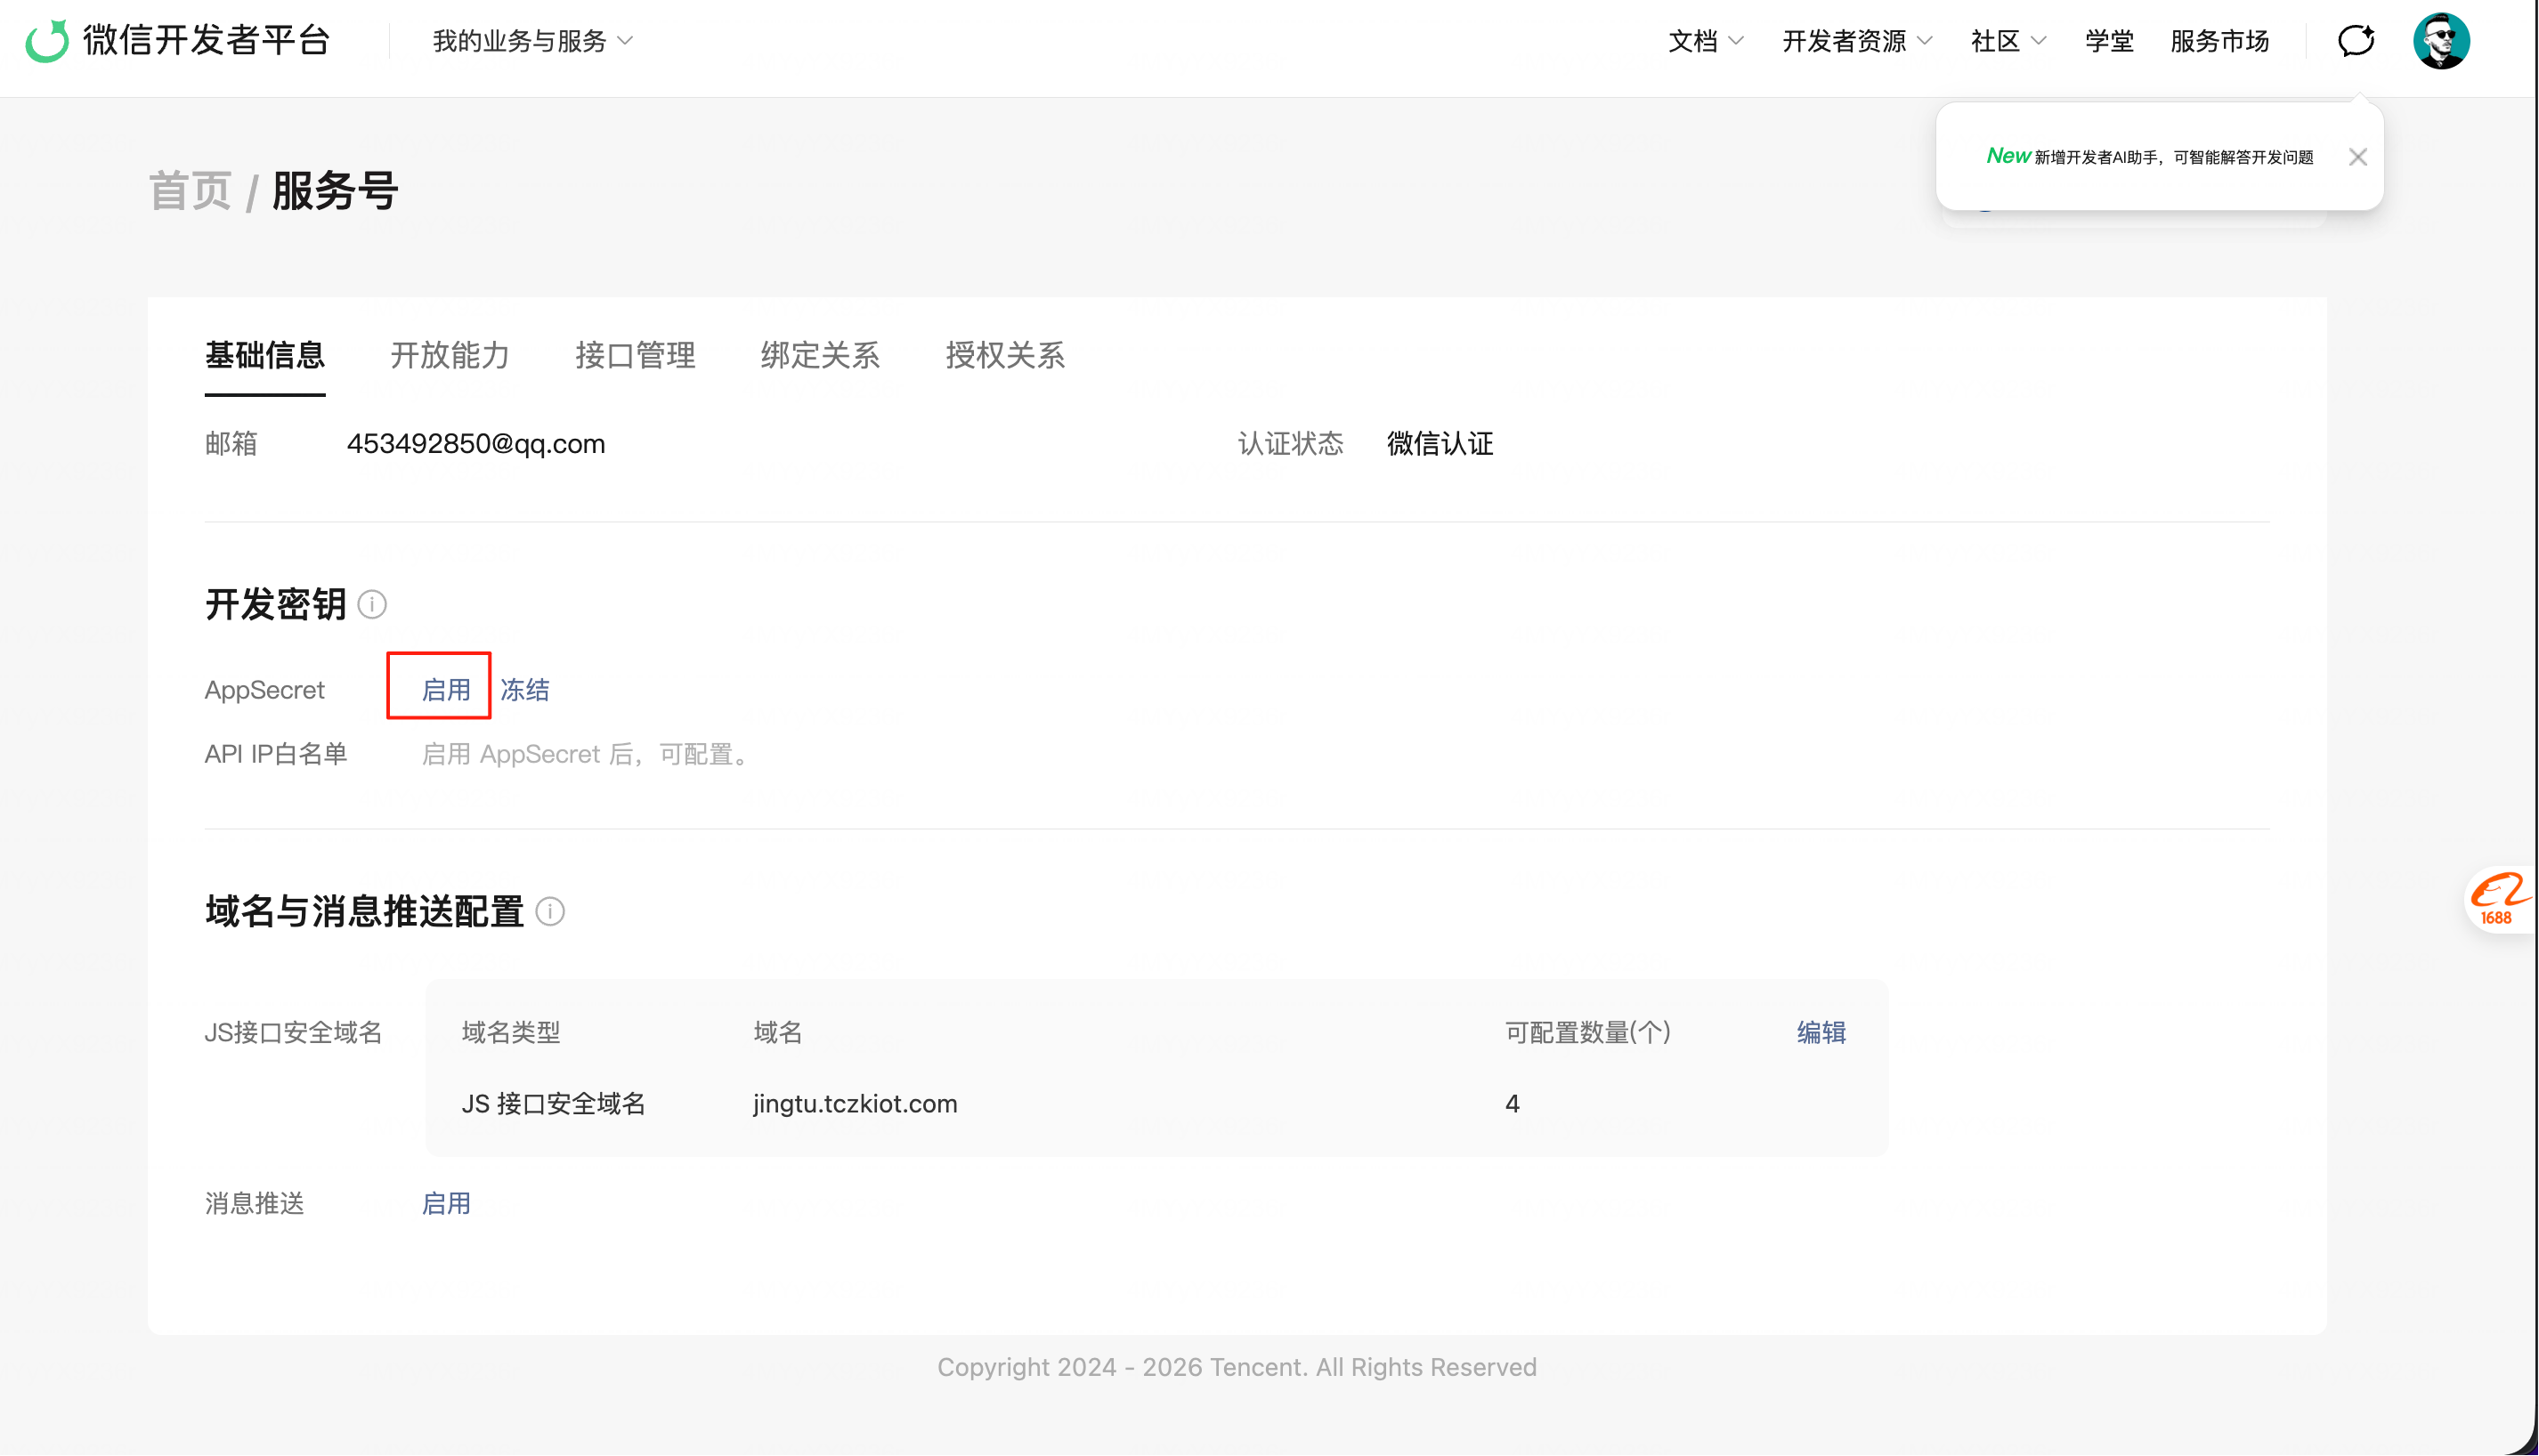Click the 域名 column header

tap(778, 1033)
